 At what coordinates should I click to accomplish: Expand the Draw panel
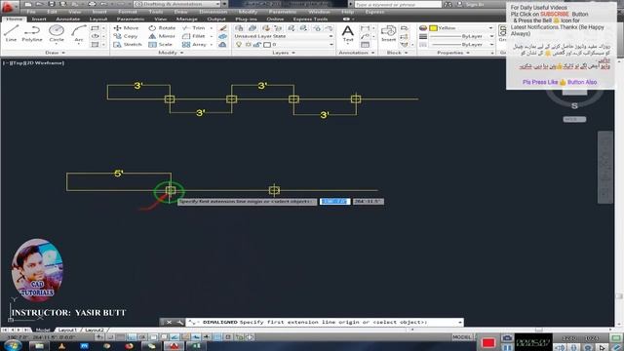[55, 53]
